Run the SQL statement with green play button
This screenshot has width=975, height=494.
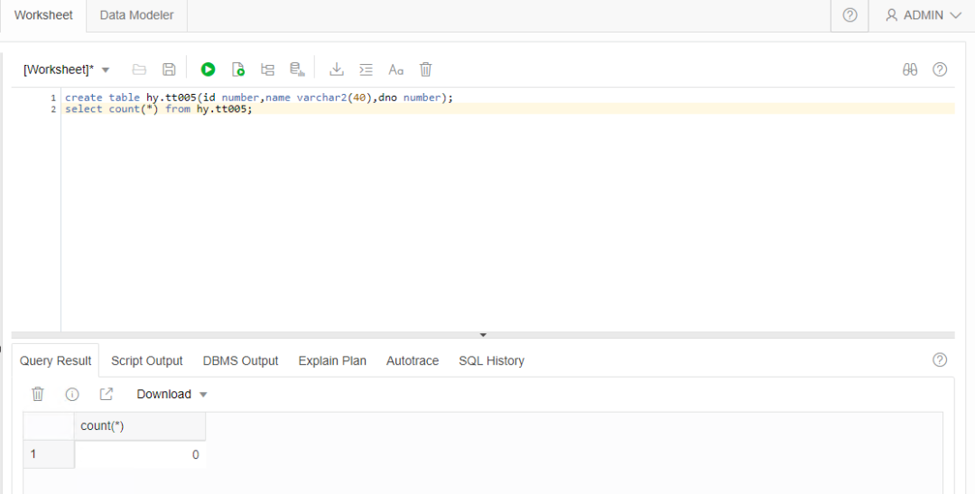tap(209, 70)
